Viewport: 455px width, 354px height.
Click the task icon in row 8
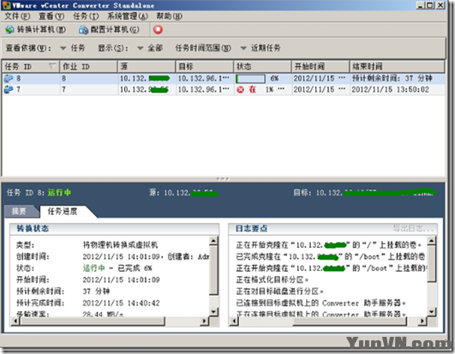[x=9, y=78]
